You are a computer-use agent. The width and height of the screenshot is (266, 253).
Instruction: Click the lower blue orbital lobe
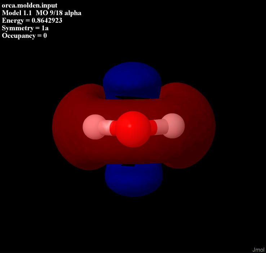tap(134, 180)
